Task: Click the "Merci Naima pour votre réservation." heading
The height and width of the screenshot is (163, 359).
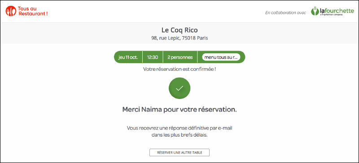Action: point(179,110)
